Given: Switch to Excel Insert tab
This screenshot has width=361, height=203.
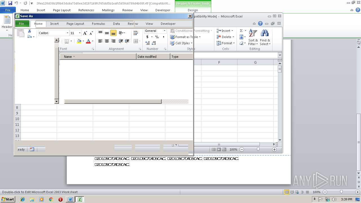Looking at the screenshot, I should click(x=54, y=24).
